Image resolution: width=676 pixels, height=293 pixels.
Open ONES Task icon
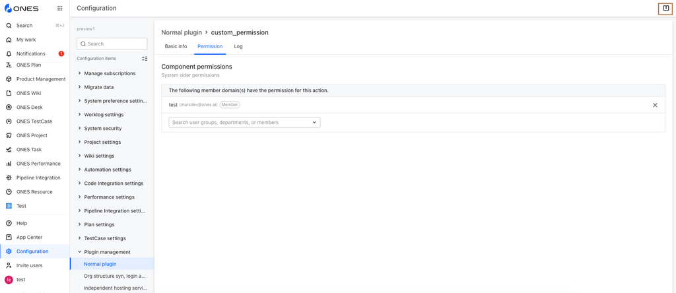(x=9, y=150)
